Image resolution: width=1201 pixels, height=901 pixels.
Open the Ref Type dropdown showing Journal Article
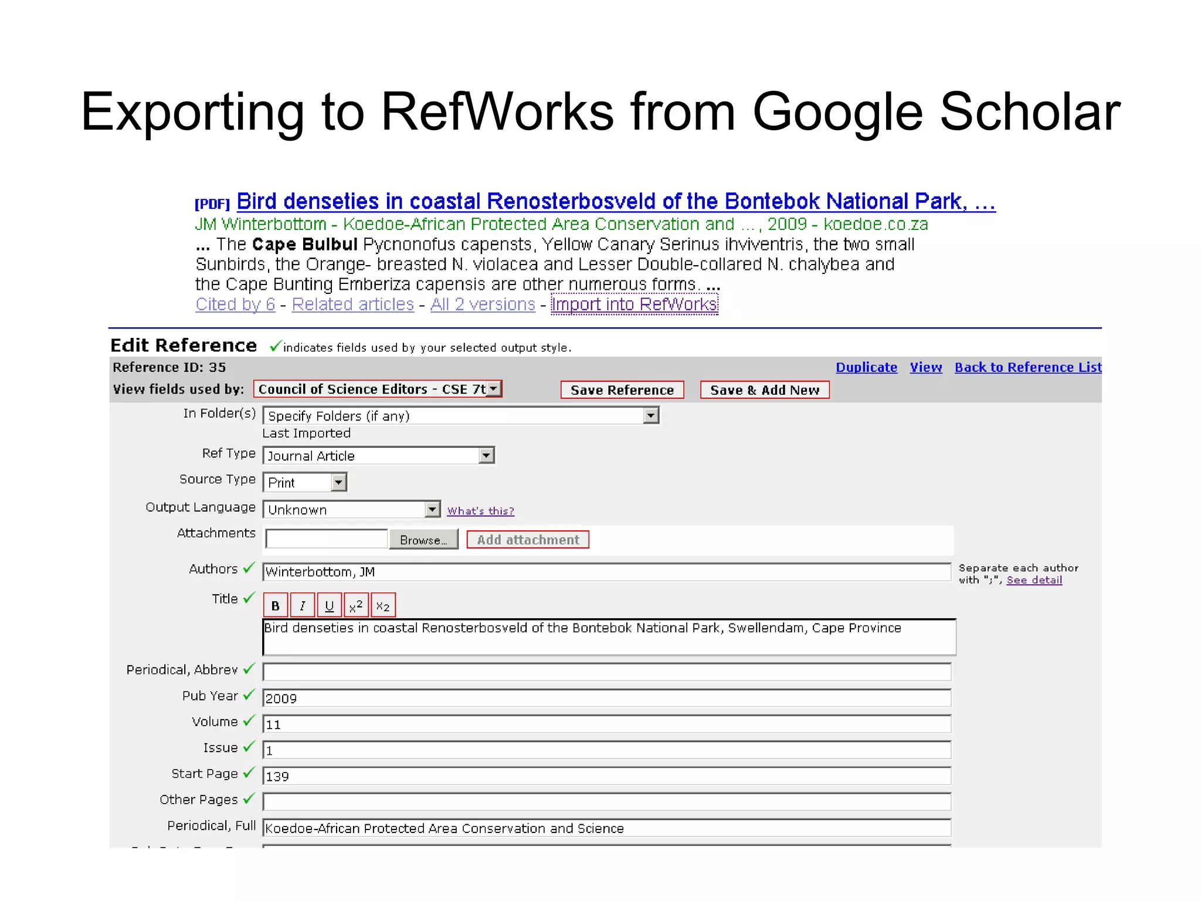click(x=379, y=455)
